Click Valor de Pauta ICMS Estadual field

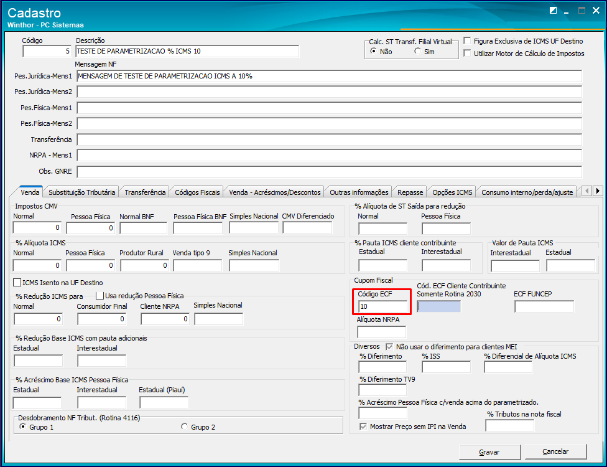pos(570,265)
